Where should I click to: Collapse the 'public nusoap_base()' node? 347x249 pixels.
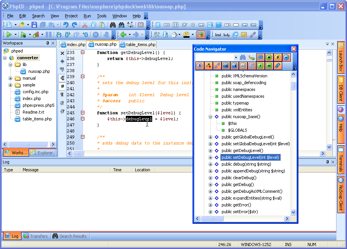(x=211, y=117)
